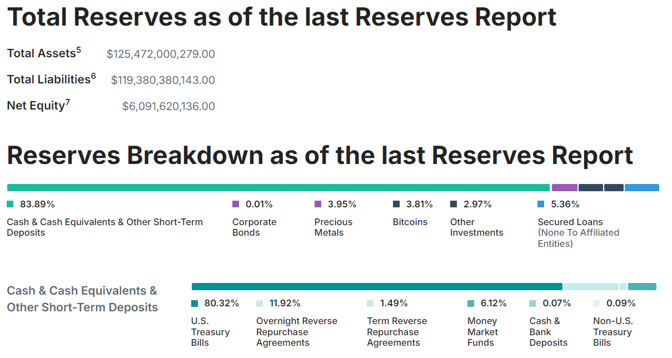
Task: Click the Total Assets dollar amount
Action: tap(161, 54)
